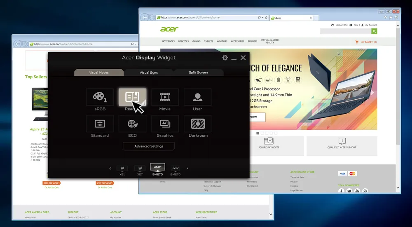Go forward in the rear Top Sellers browser

click(25, 44)
